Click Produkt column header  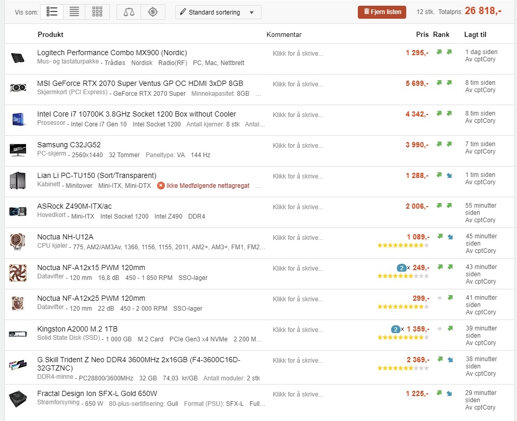[x=50, y=35]
